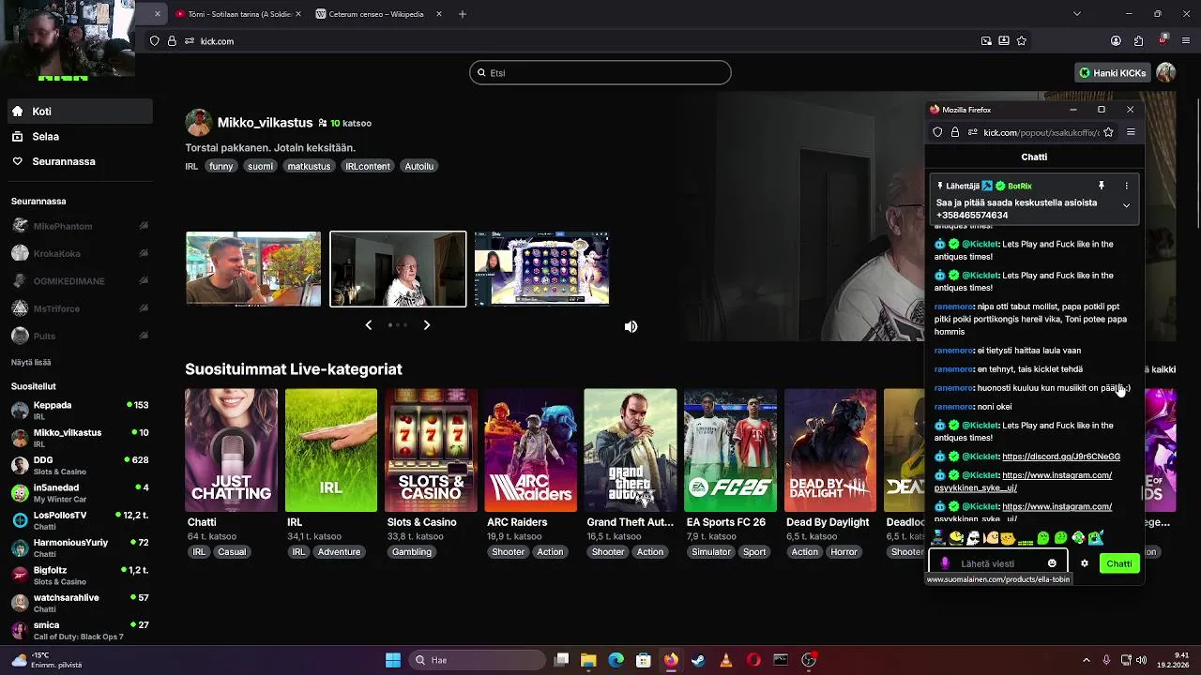
Task: Expand followed list with Näytä lisää
Action: 31,362
